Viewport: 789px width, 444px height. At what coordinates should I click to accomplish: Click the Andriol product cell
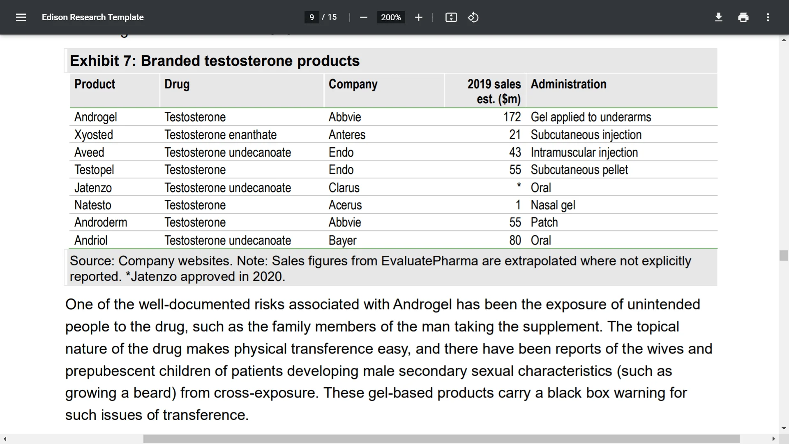point(91,240)
